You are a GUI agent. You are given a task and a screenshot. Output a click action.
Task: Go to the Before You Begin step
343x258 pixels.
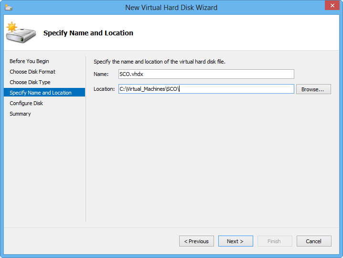coord(29,61)
